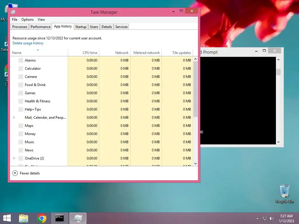Select the Health & Fitness app icon

pyautogui.click(x=21, y=101)
